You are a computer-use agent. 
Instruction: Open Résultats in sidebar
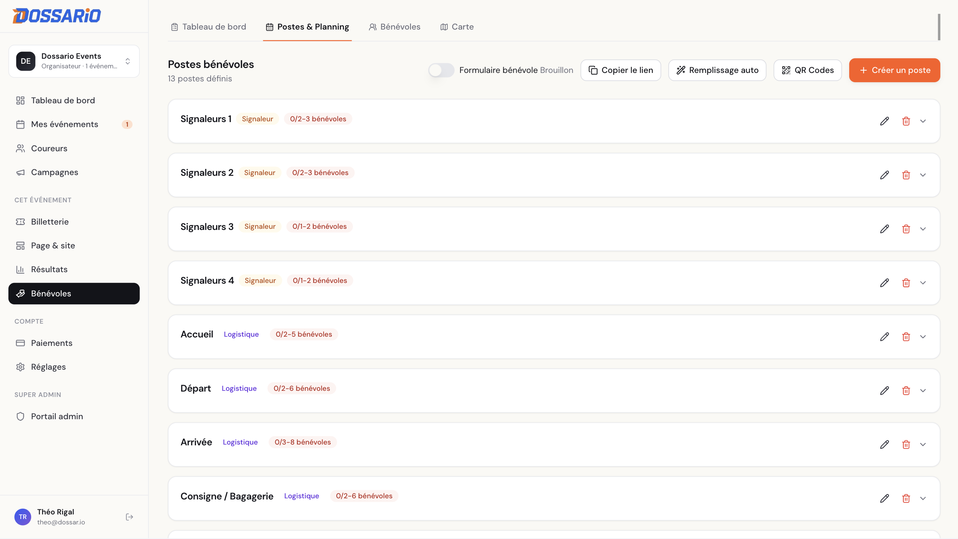pos(74,269)
